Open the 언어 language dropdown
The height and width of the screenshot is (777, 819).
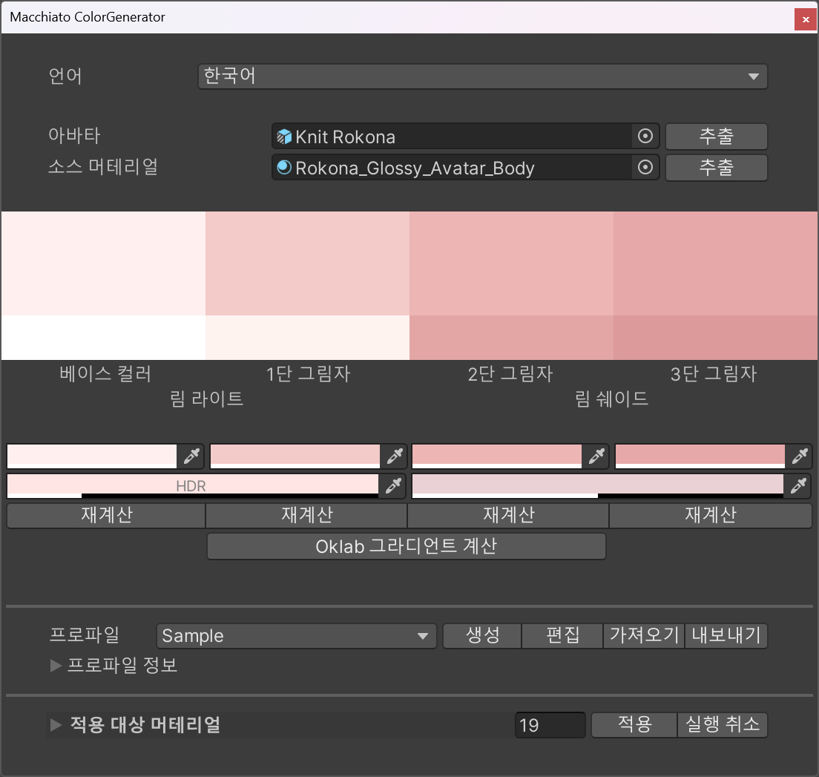tap(483, 77)
